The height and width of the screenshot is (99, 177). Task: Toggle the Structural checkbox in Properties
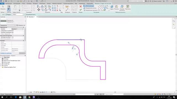tap(13, 37)
